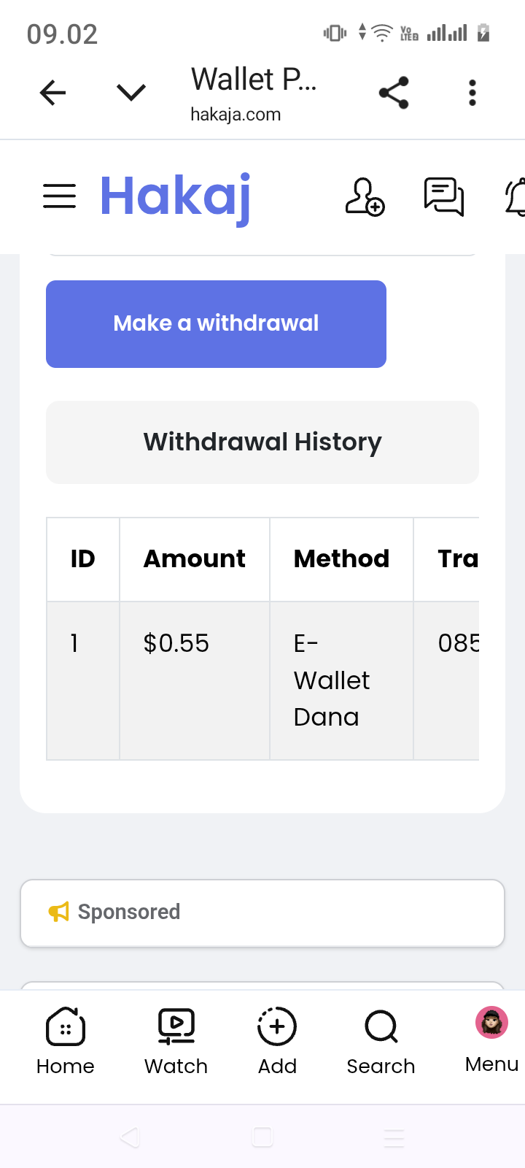Click the Amount column header
Image resolution: width=525 pixels, height=1168 pixels.
pos(195,559)
